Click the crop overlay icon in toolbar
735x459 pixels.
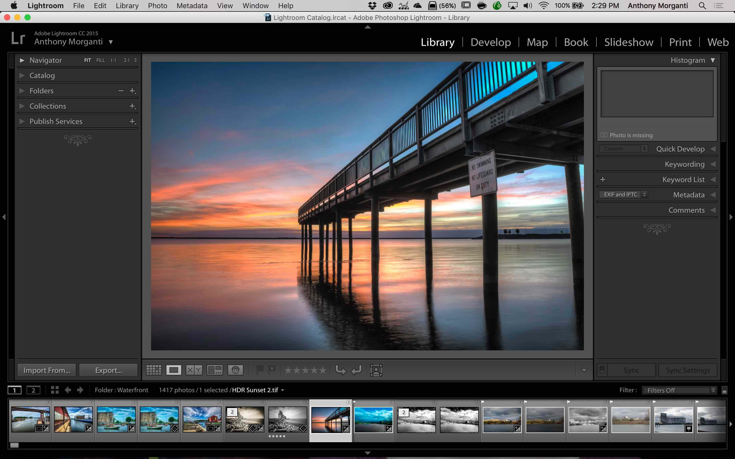(376, 370)
